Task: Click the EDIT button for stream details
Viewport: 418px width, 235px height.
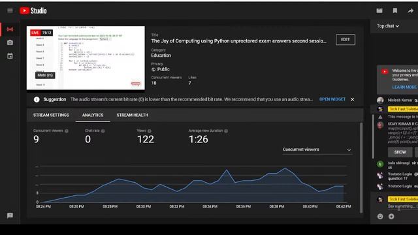Action: click(346, 39)
